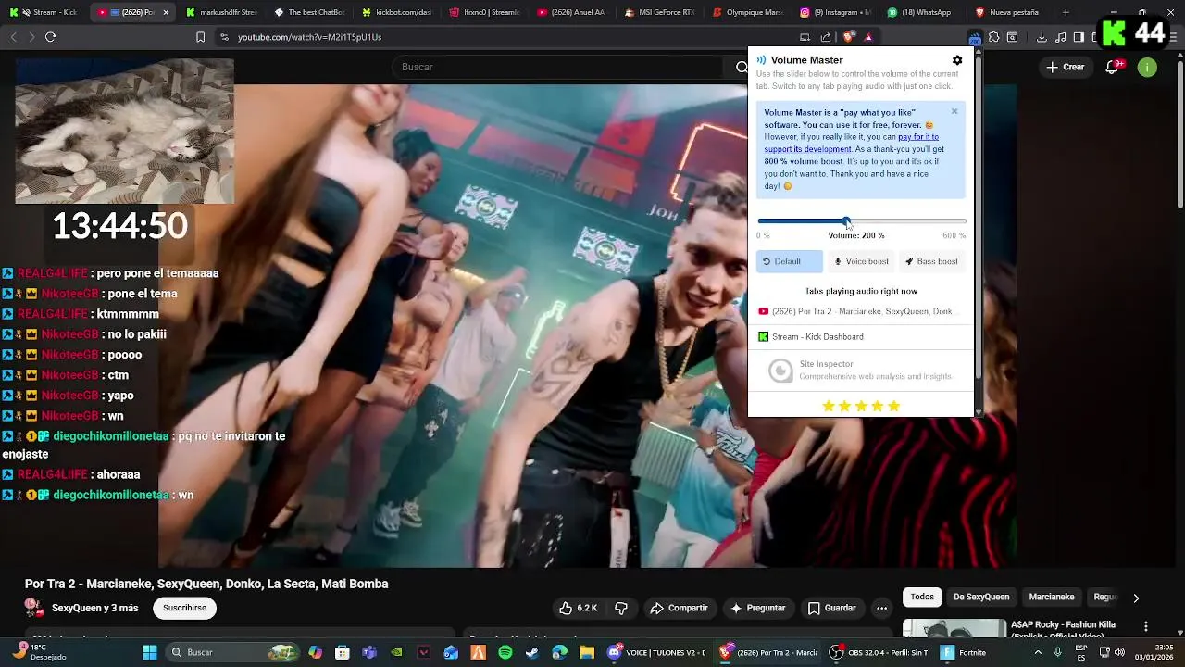Close the pay-what-you-like notice
Screen dimensions: 1185x667
(954, 111)
